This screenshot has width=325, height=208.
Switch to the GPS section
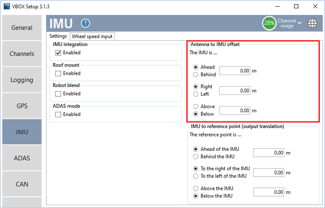[22, 106]
